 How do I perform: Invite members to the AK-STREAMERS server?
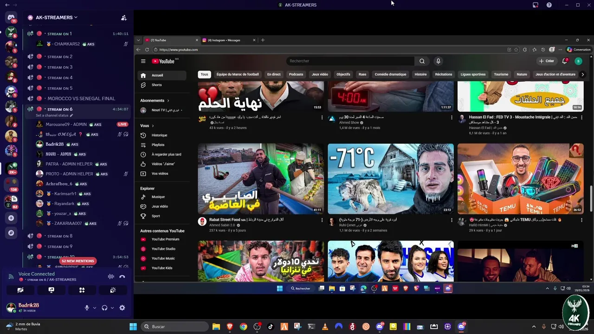[124, 18]
